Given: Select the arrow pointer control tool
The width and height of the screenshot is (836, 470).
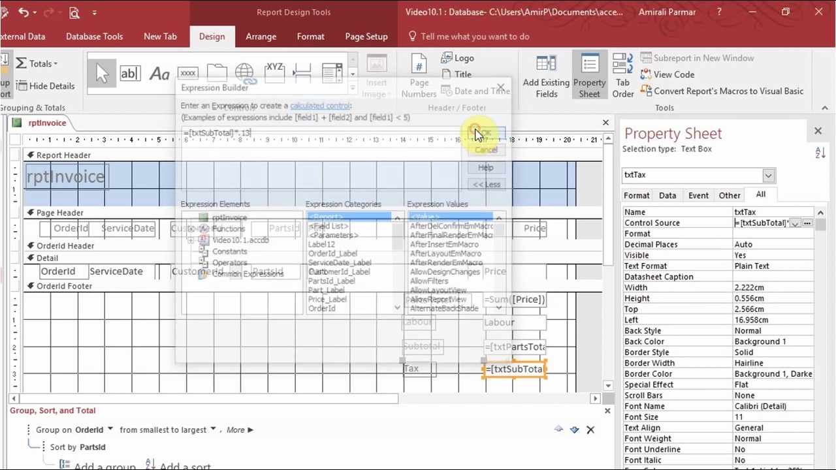Looking at the screenshot, I should 102,73.
